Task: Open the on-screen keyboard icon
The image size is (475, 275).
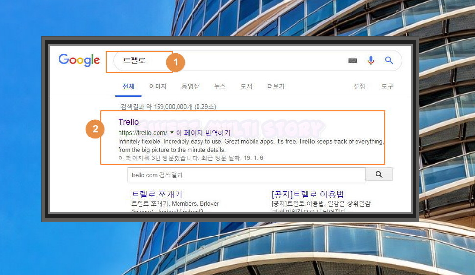Action: click(353, 60)
